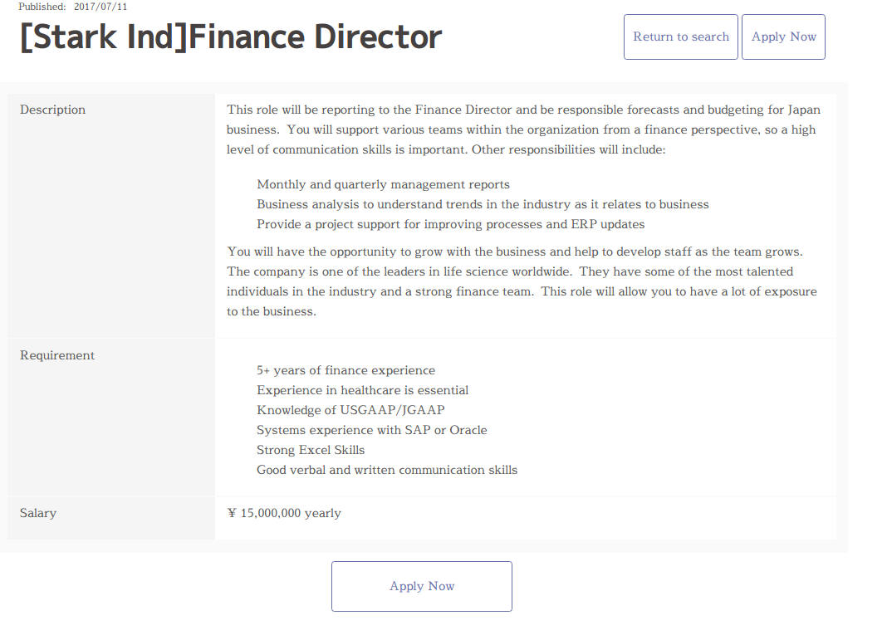Click the Return to search button

pos(680,37)
